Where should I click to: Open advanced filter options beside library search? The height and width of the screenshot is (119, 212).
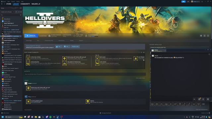click(21, 15)
